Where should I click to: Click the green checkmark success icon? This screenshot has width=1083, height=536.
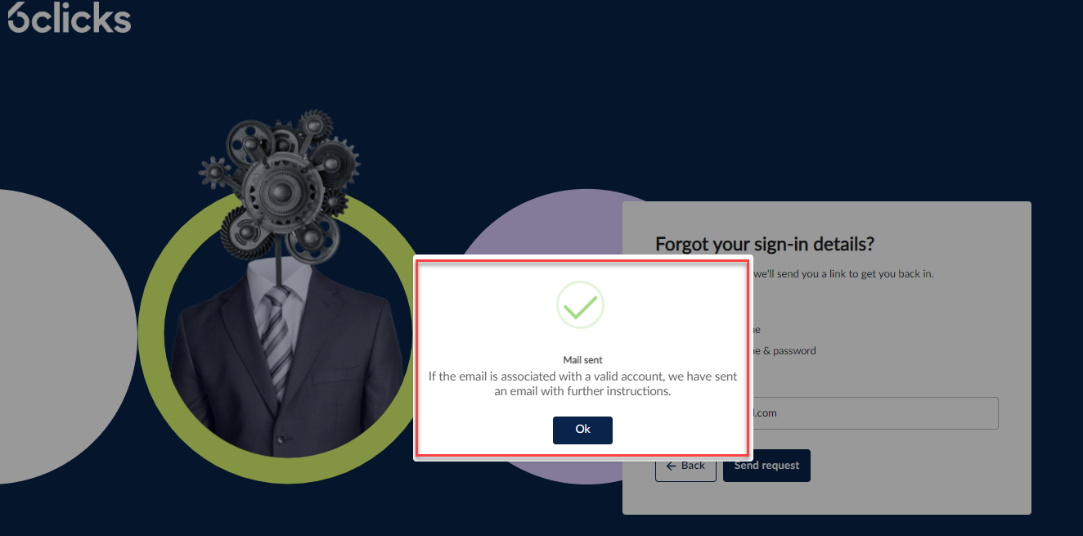[580, 305]
